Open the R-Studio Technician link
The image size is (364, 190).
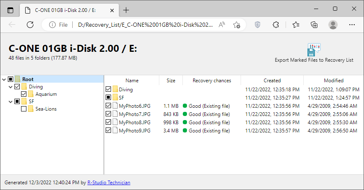(x=109, y=182)
